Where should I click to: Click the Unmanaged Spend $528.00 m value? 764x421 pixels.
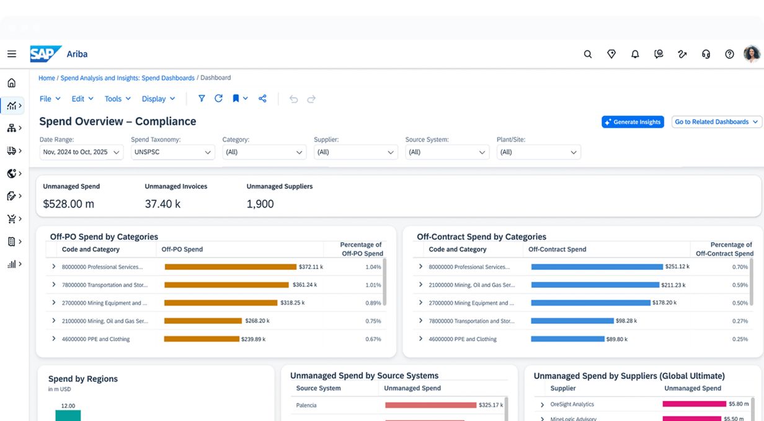click(68, 204)
